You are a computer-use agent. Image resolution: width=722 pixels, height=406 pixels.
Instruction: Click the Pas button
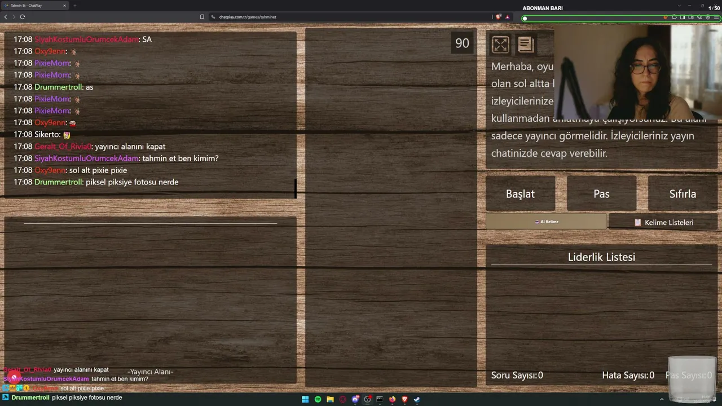pos(601,193)
